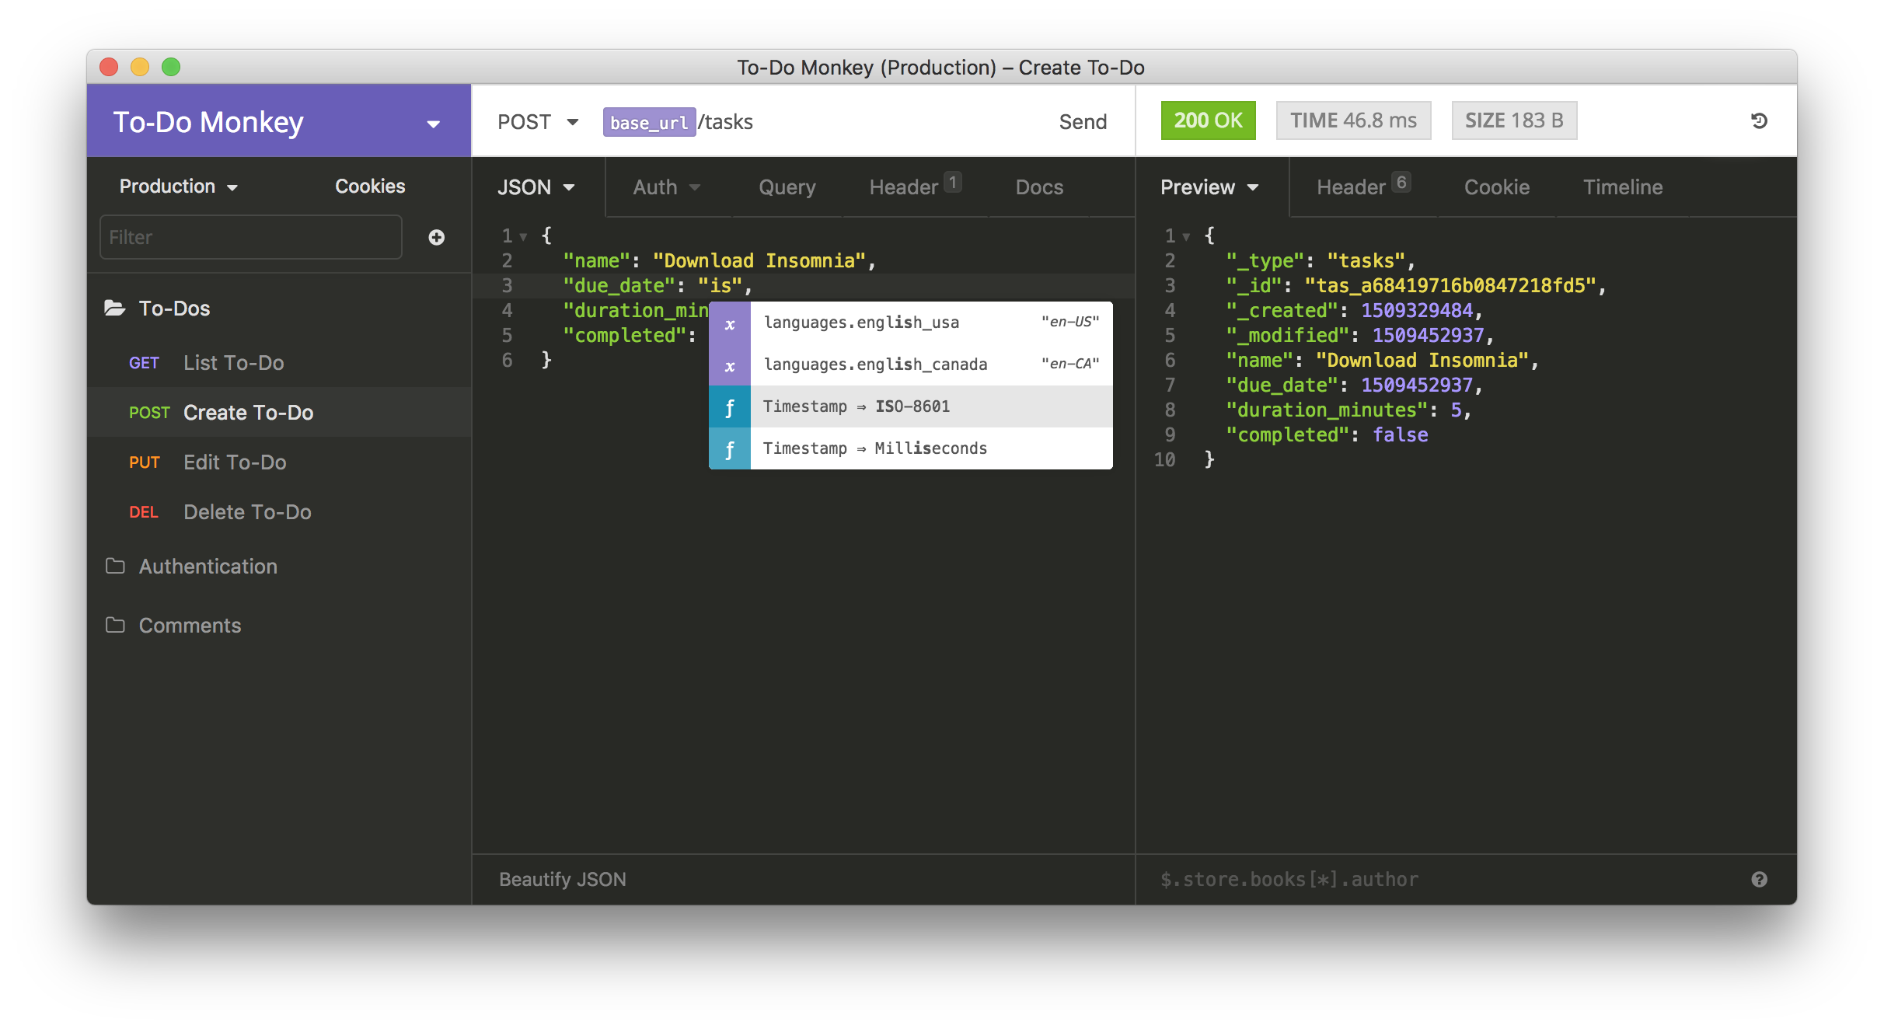Click the plus icon to create request

tap(437, 237)
